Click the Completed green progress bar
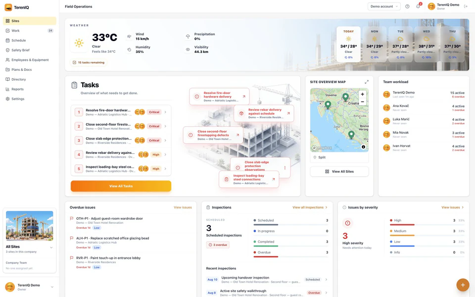 coord(266,246)
